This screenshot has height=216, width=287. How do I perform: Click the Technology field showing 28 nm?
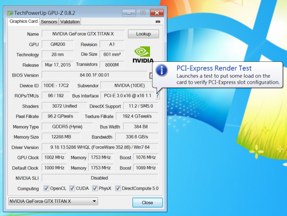pyautogui.click(x=58, y=55)
